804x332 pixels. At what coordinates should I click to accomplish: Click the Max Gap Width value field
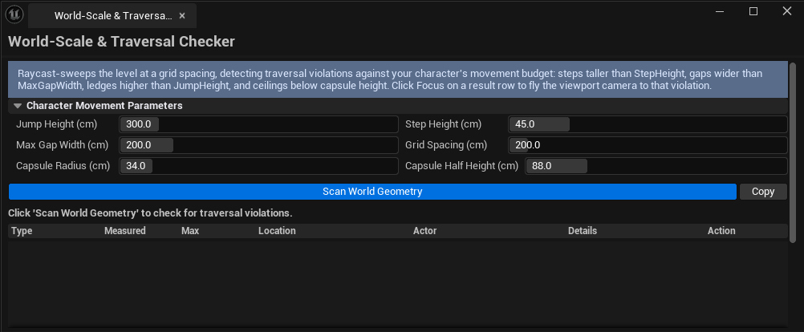click(259, 145)
